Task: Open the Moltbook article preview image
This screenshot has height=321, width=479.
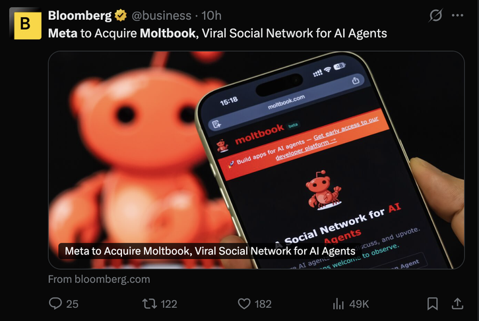Action: (256, 160)
